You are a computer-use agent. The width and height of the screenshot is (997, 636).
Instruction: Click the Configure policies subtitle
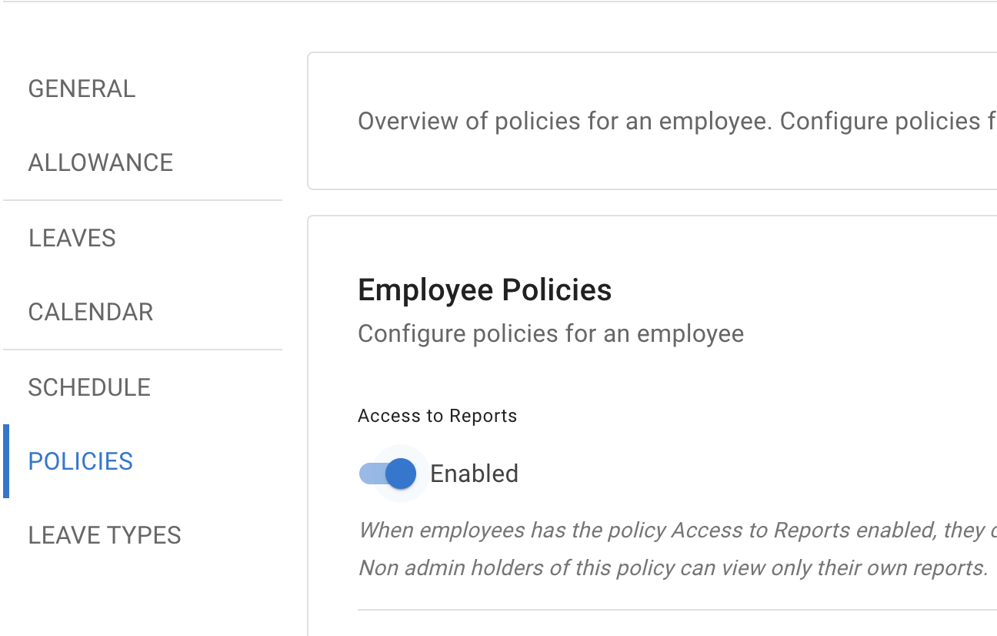551,333
